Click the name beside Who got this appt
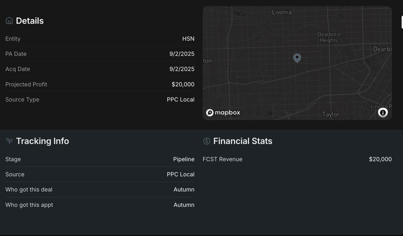 (x=184, y=205)
